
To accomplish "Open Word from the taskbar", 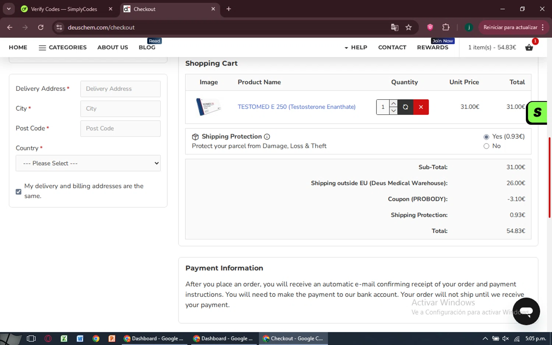I will [x=80, y=338].
